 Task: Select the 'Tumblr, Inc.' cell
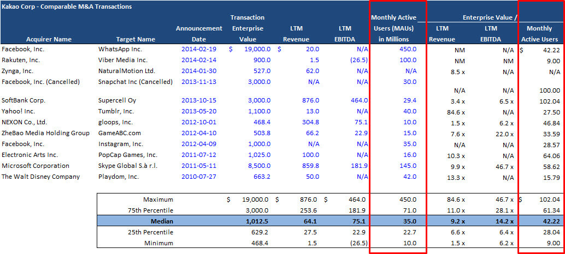point(116,111)
